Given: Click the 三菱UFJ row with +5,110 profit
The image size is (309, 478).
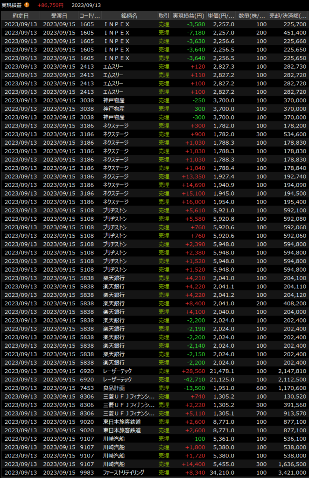Looking at the screenshot, I should [154, 414].
